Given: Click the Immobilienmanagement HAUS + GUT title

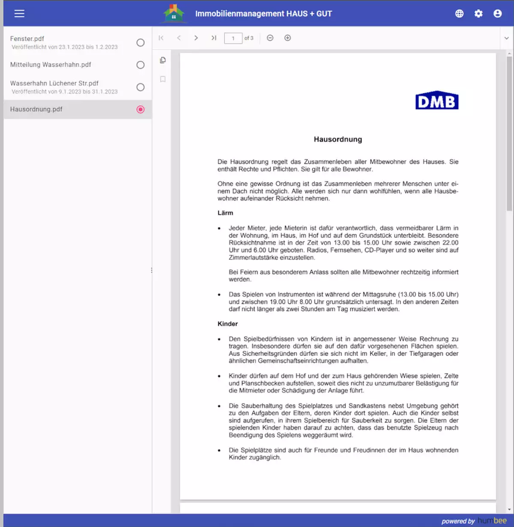Looking at the screenshot, I should pyautogui.click(x=263, y=14).
